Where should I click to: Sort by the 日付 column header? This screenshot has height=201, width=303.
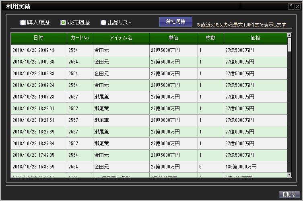(x=39, y=38)
